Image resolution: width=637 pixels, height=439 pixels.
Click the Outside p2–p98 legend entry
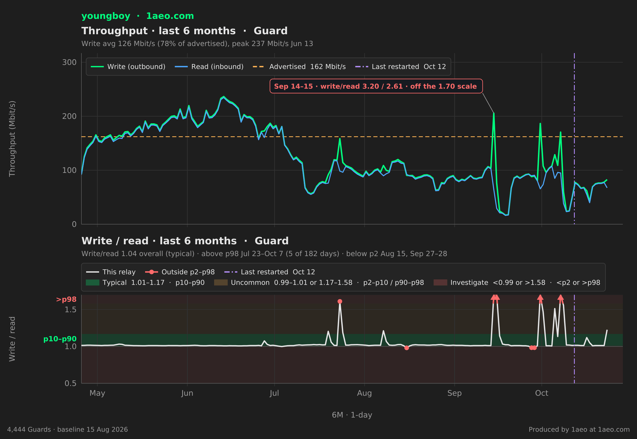click(x=180, y=272)
